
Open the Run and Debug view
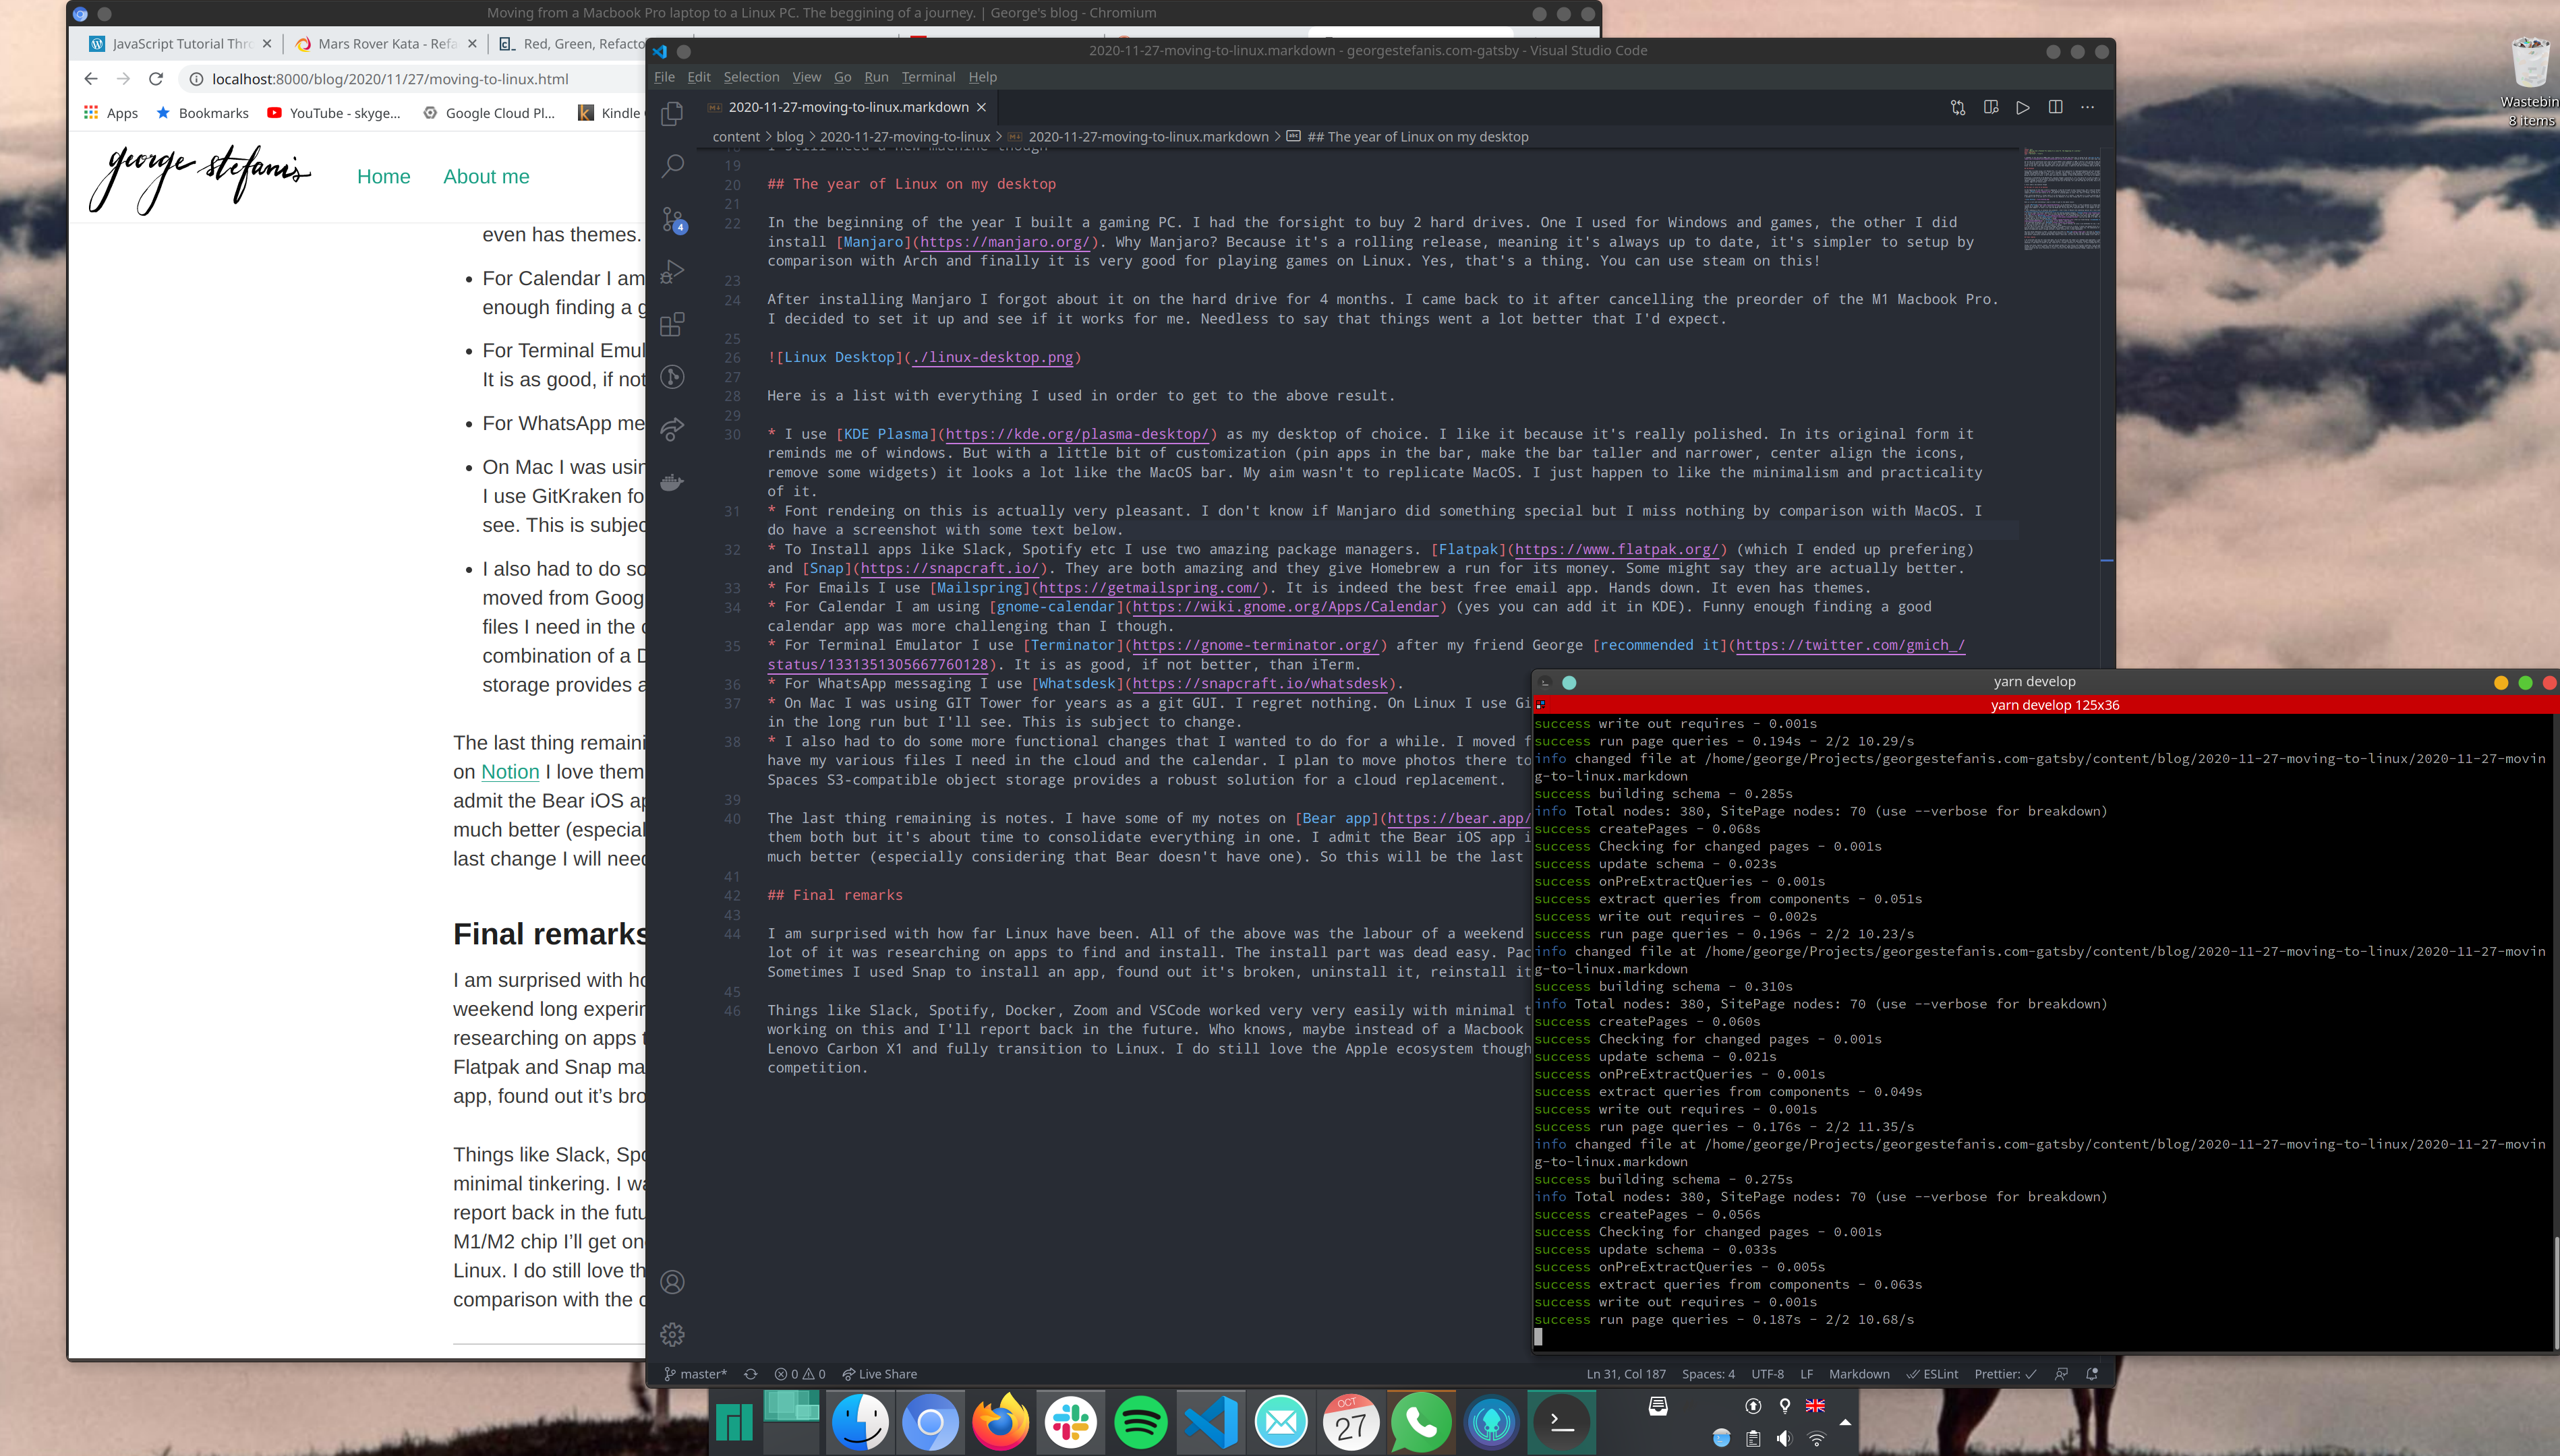(x=672, y=271)
